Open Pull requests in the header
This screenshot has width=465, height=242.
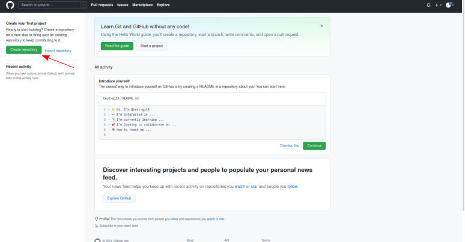(102, 5)
